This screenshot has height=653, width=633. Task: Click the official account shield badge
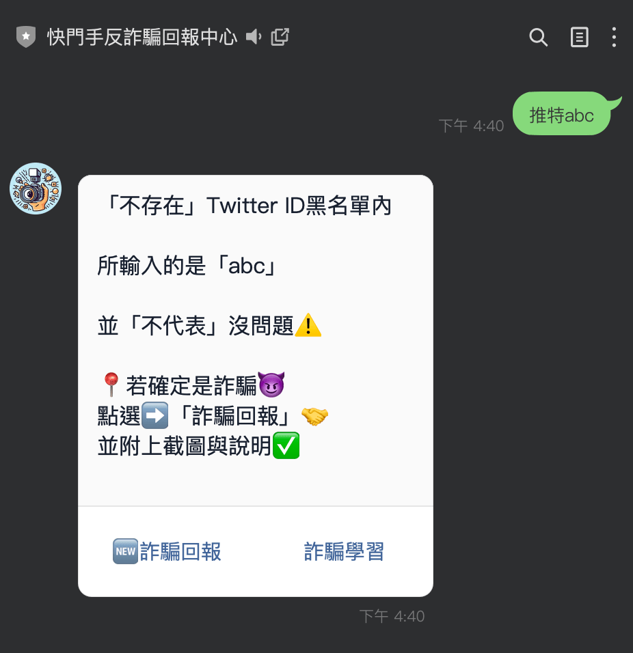point(26,37)
